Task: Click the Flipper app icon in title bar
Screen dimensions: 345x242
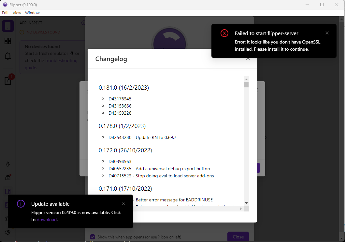Action: click(x=5, y=5)
